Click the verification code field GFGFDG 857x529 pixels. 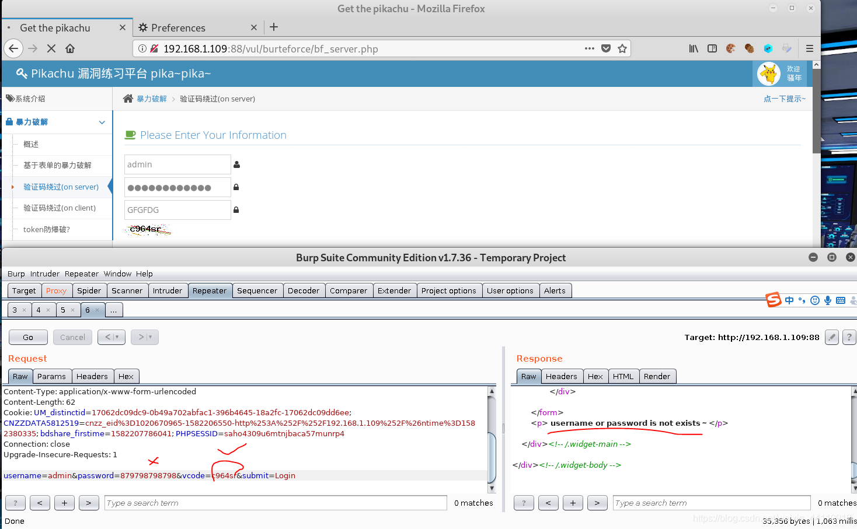pyautogui.click(x=177, y=210)
